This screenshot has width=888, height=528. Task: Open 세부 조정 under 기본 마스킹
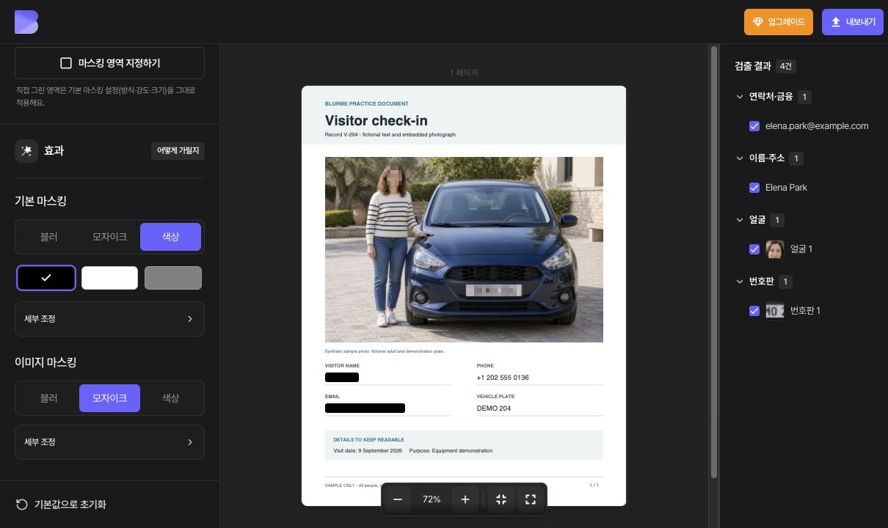(x=109, y=319)
